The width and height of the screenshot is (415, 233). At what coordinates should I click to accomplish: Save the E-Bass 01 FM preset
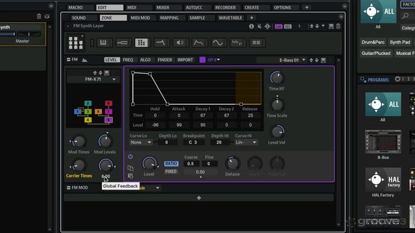point(324,60)
